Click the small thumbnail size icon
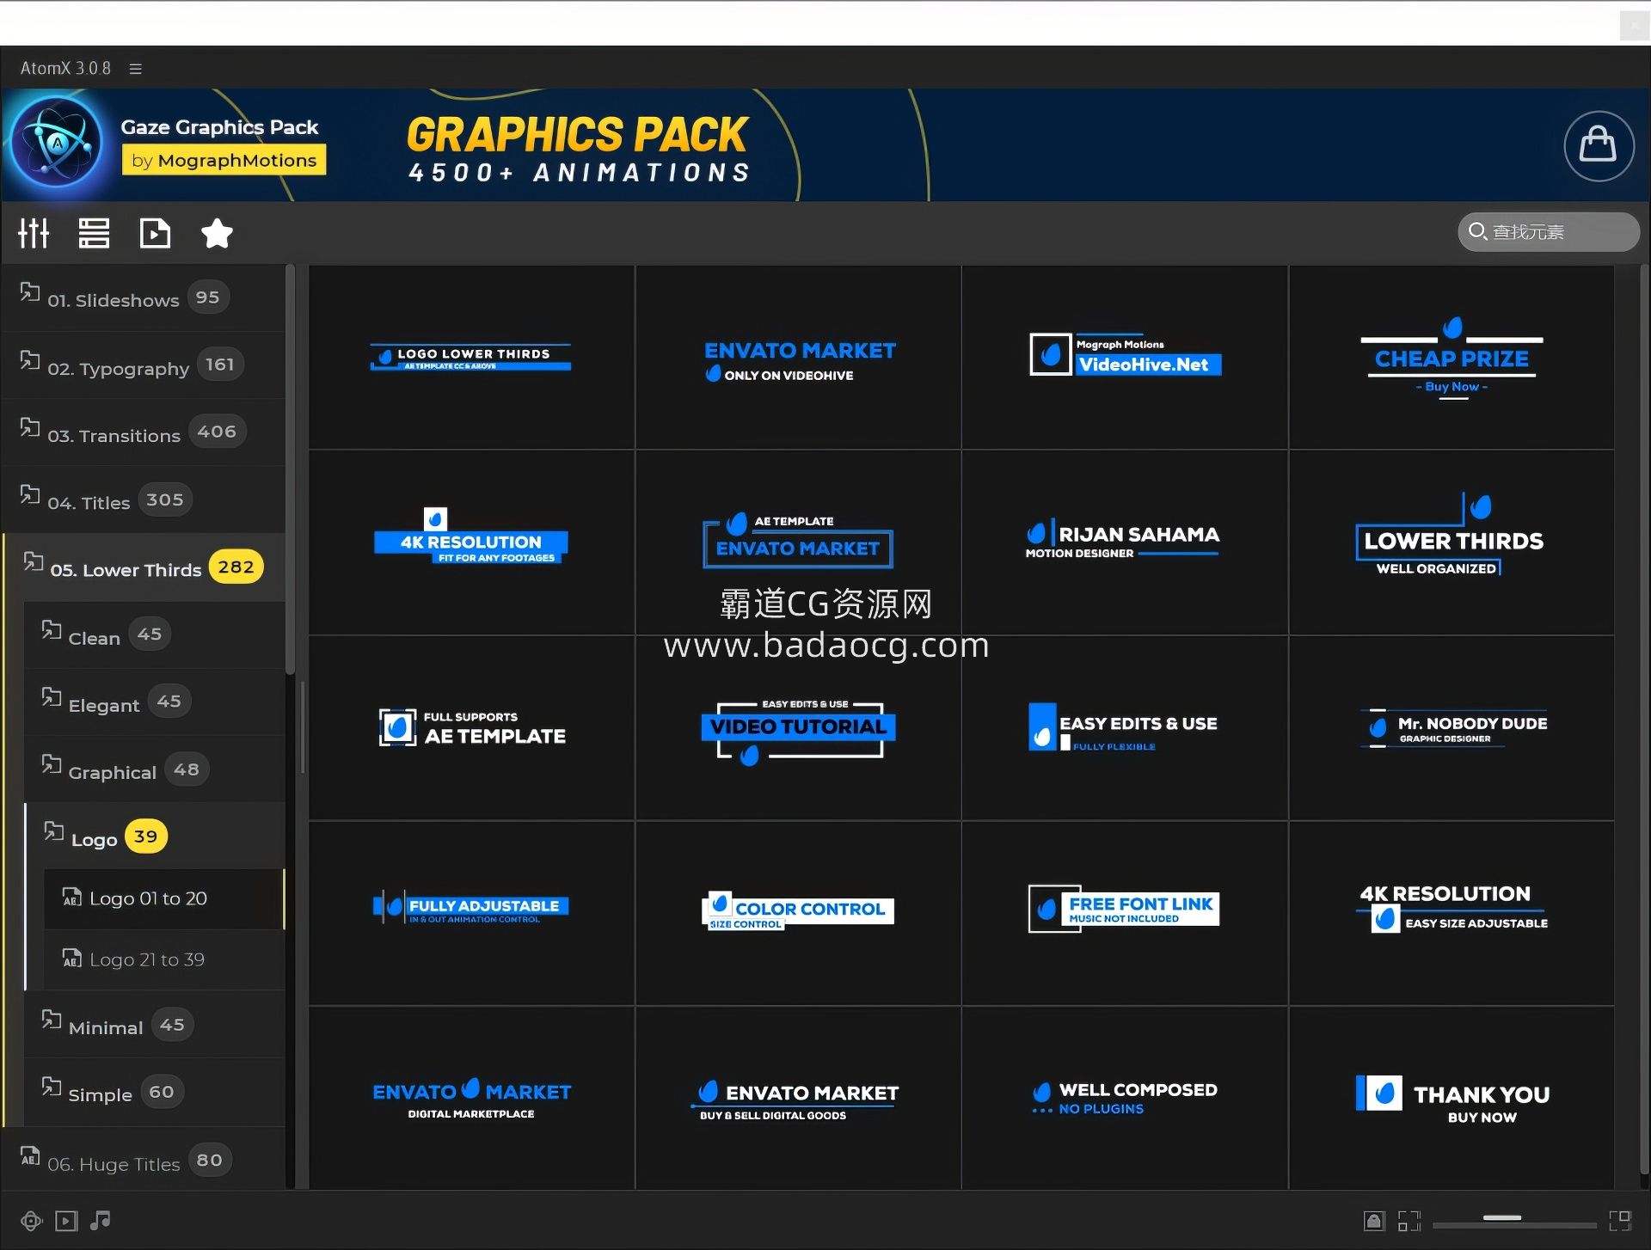This screenshot has width=1651, height=1250. point(1409,1221)
